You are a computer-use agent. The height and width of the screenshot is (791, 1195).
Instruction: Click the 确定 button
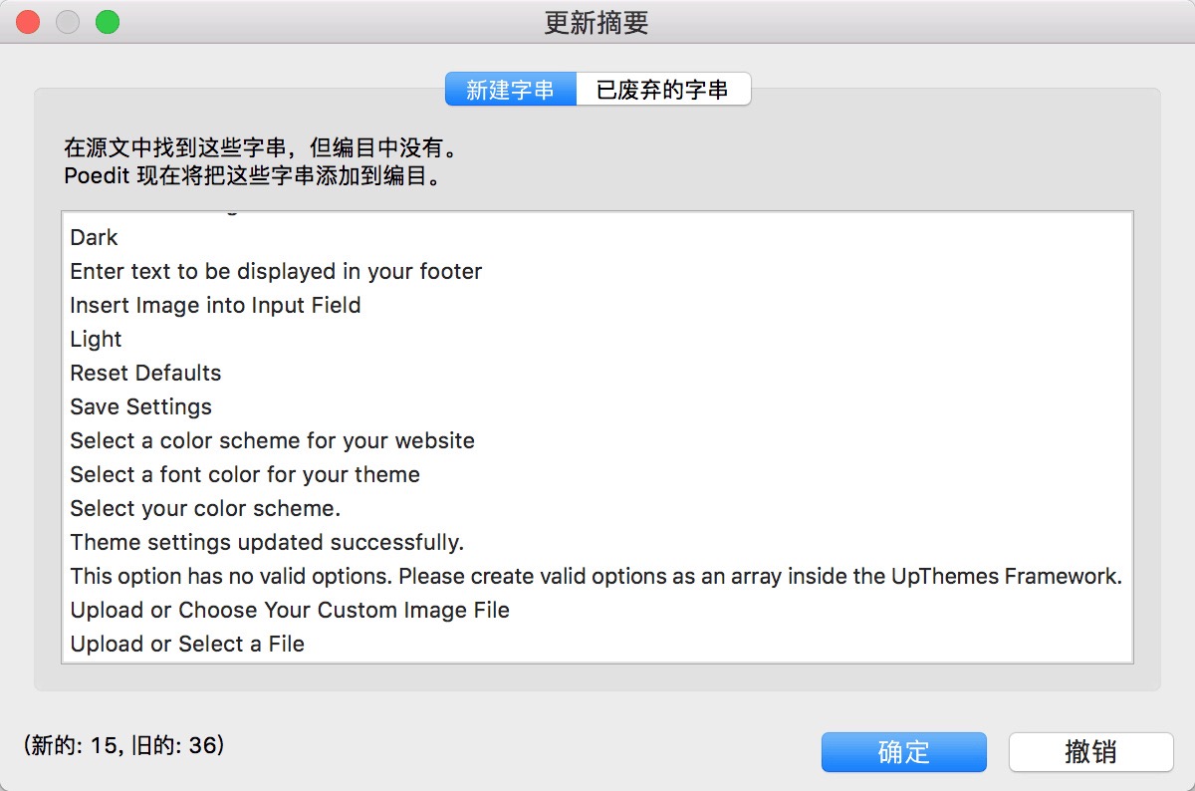click(x=903, y=752)
